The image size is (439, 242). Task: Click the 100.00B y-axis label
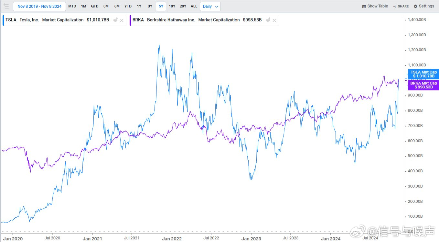(415, 216)
